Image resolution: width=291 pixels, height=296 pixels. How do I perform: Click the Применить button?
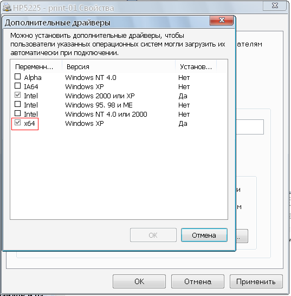(x=256, y=281)
